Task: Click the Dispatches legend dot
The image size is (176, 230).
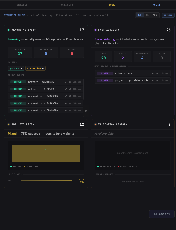Action: coord(25,167)
